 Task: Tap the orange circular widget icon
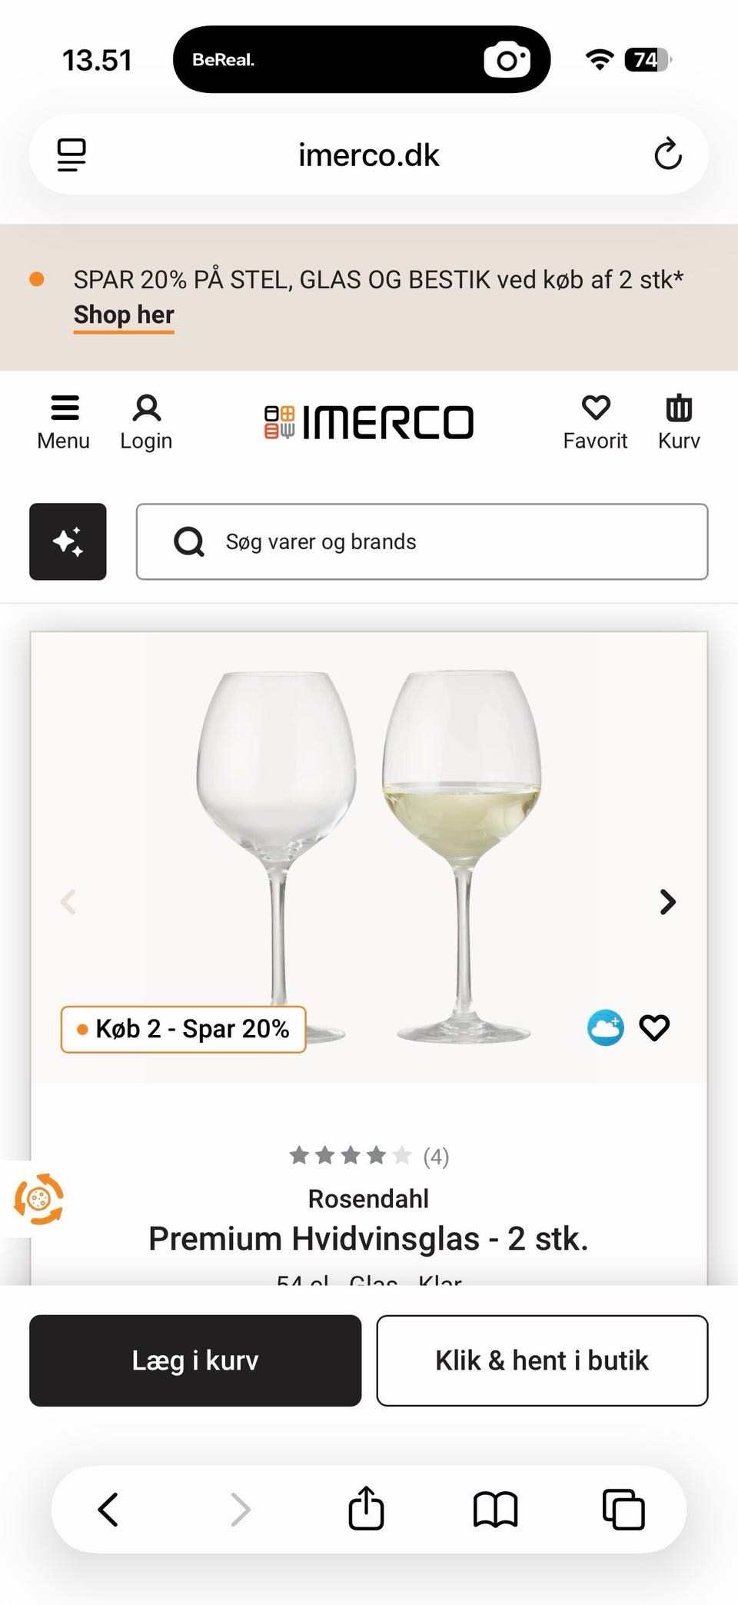[38, 1198]
